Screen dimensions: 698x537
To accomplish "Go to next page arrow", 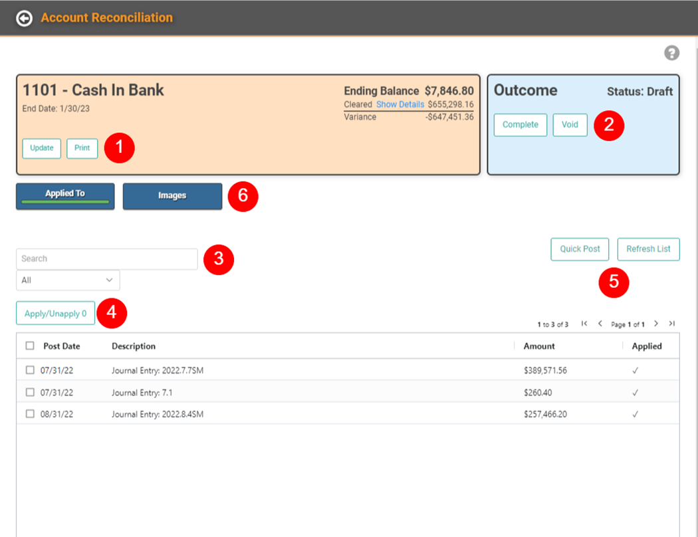I will coord(656,324).
